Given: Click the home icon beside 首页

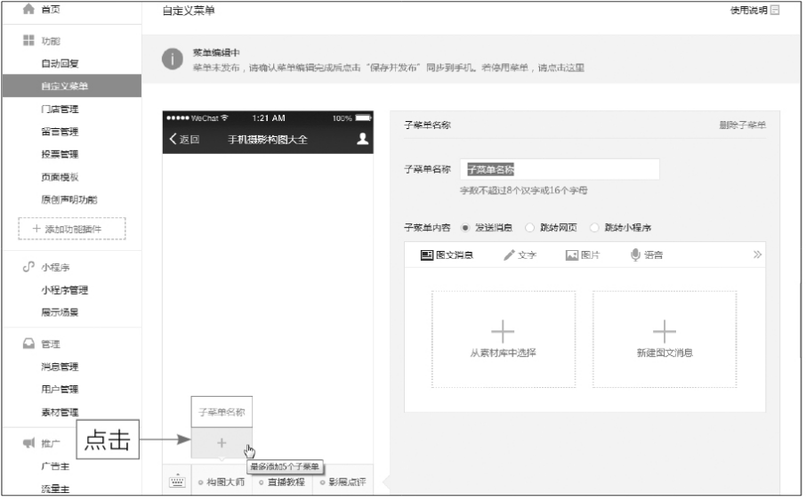Looking at the screenshot, I should pos(28,9).
